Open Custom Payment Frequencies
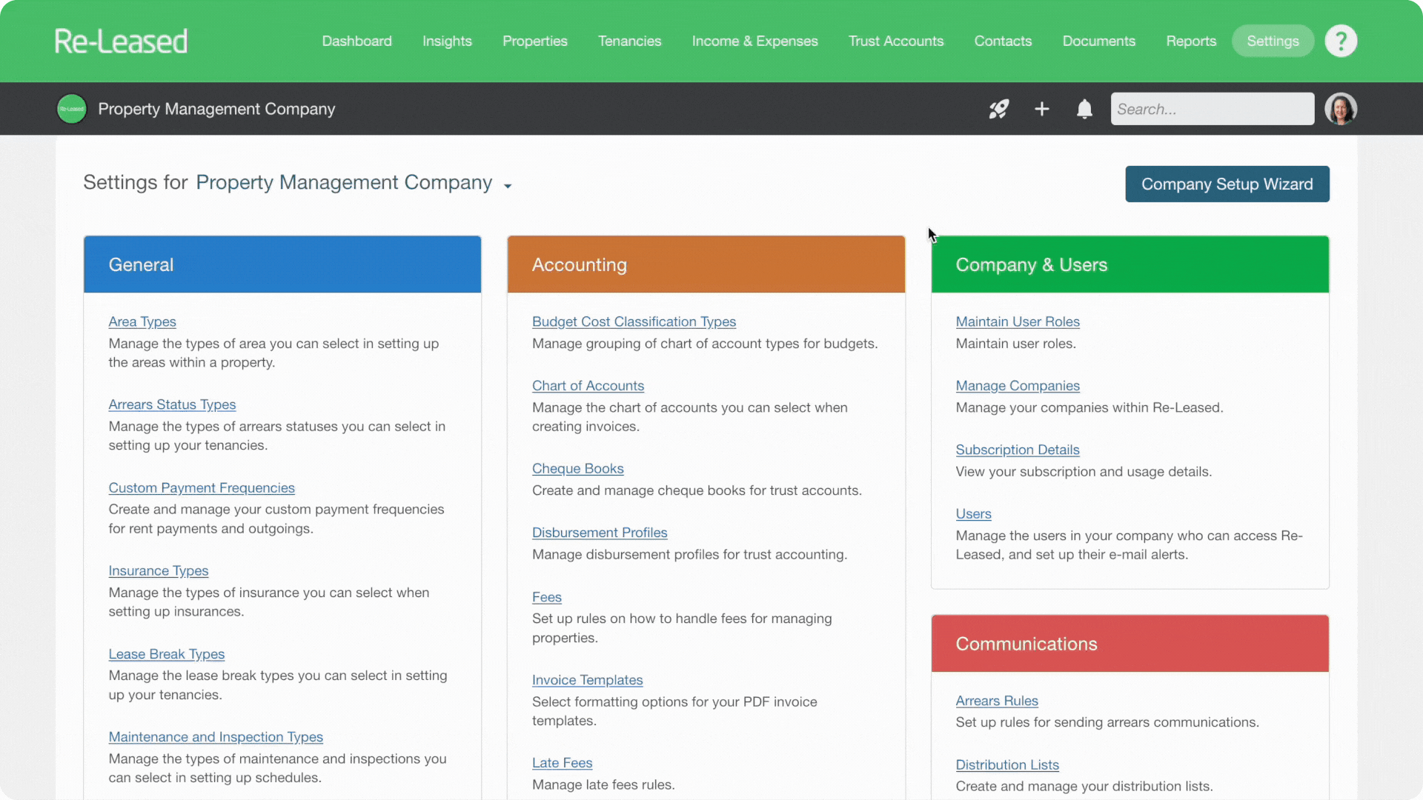Image resolution: width=1423 pixels, height=800 pixels. 202,487
